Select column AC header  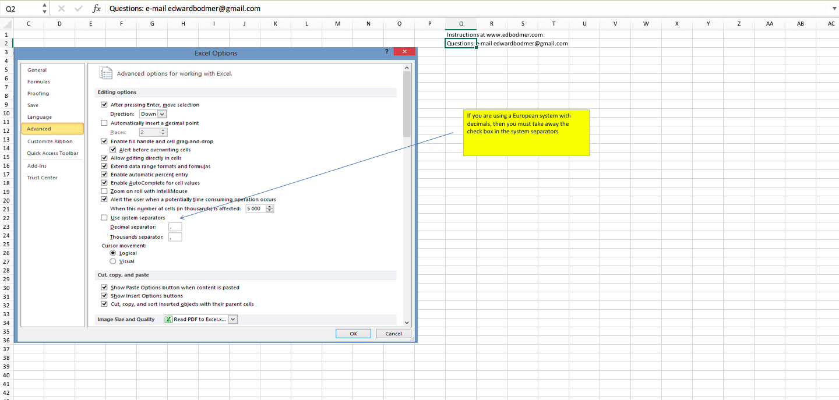point(831,23)
